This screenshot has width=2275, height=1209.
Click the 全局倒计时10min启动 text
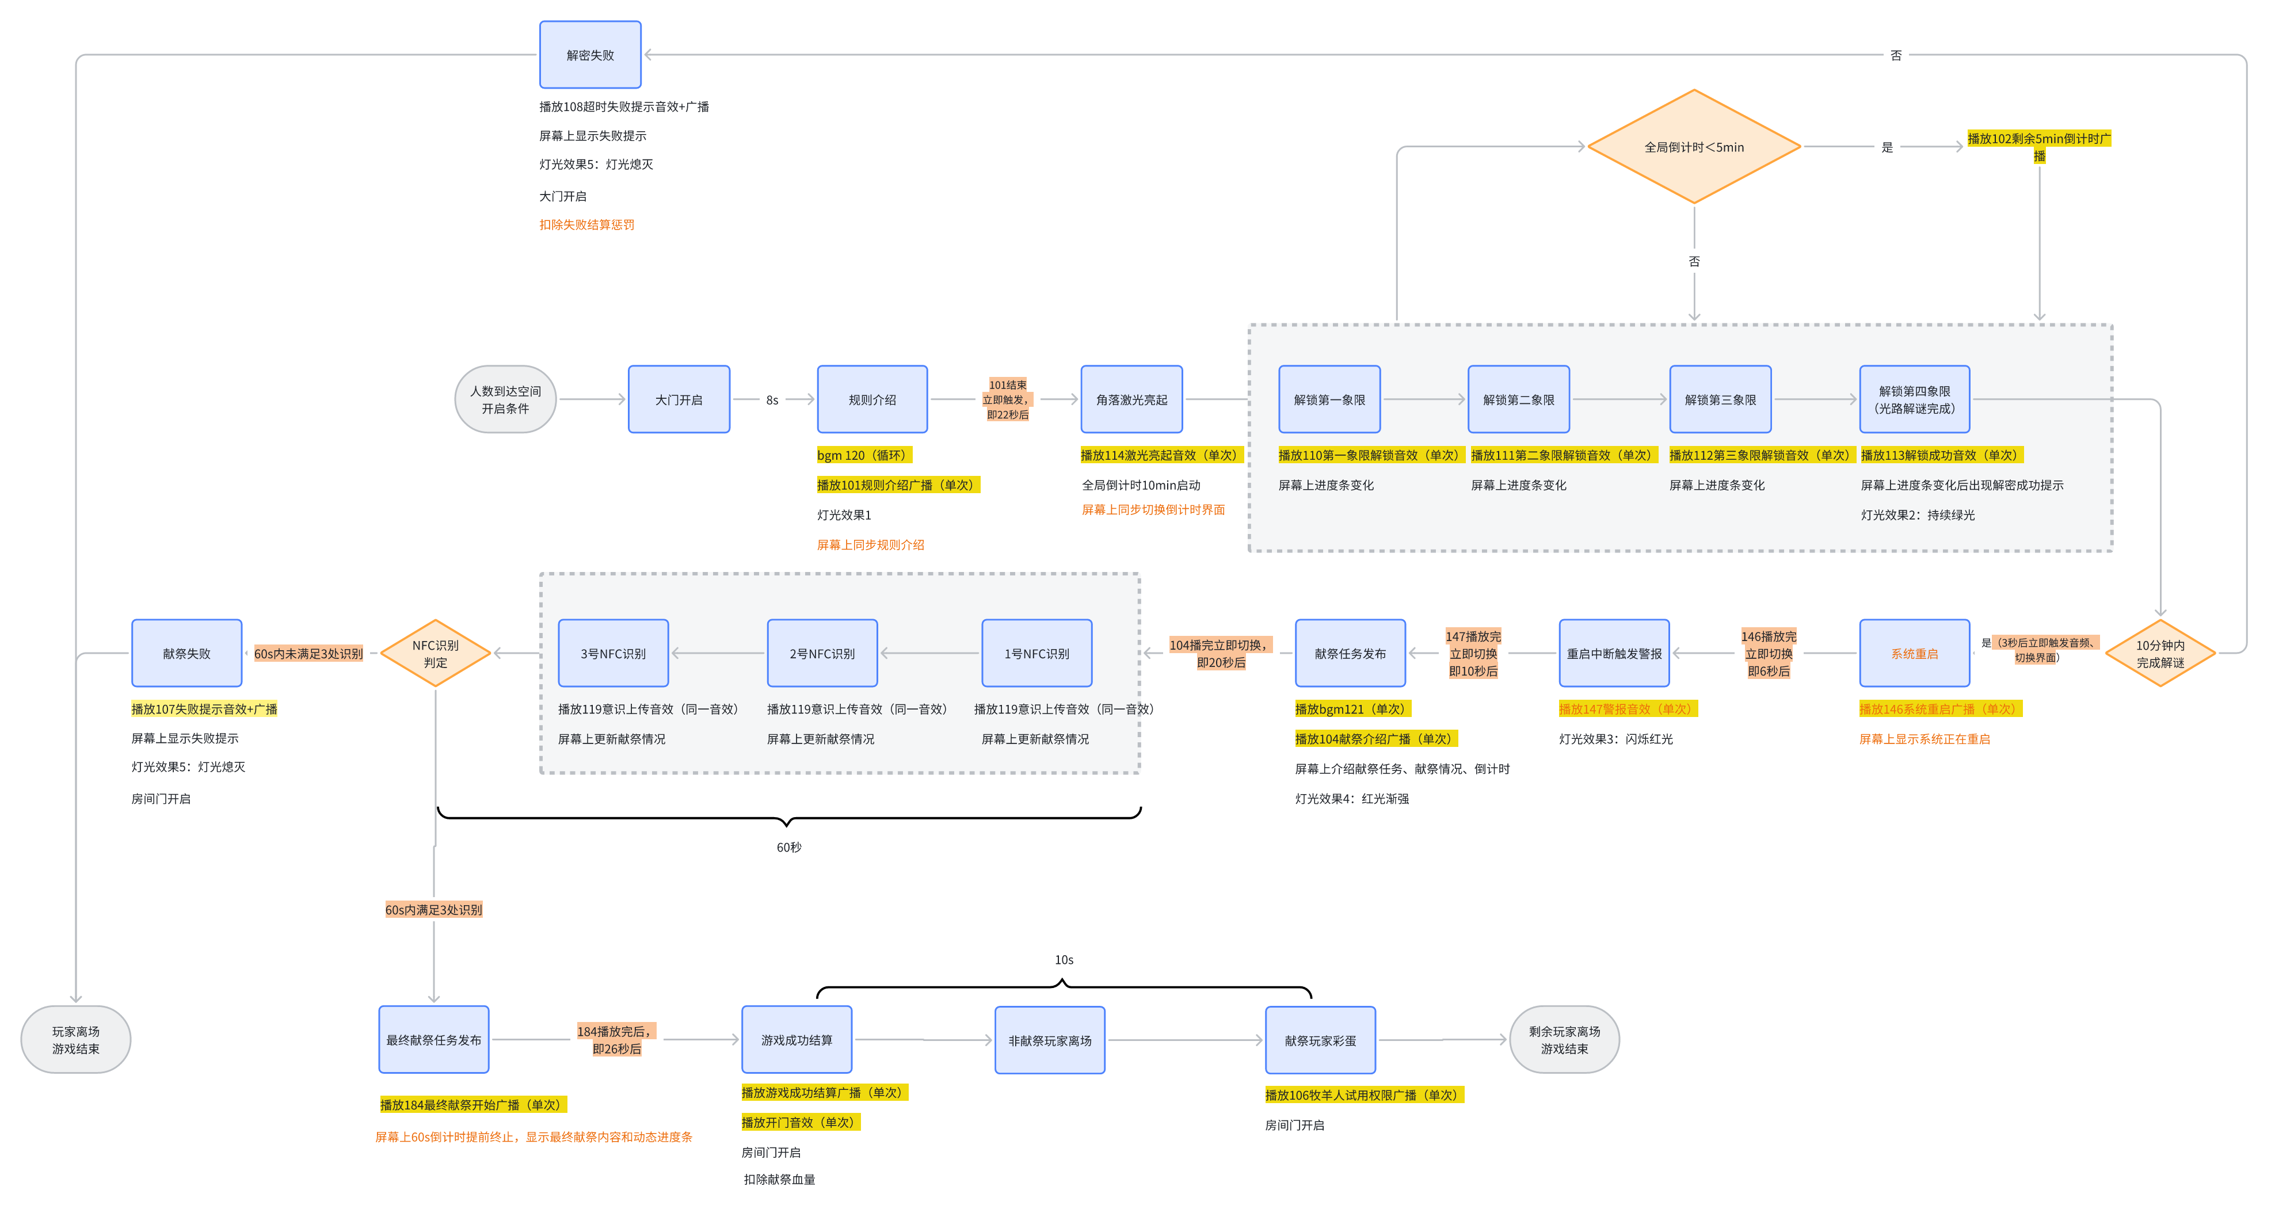point(1141,485)
